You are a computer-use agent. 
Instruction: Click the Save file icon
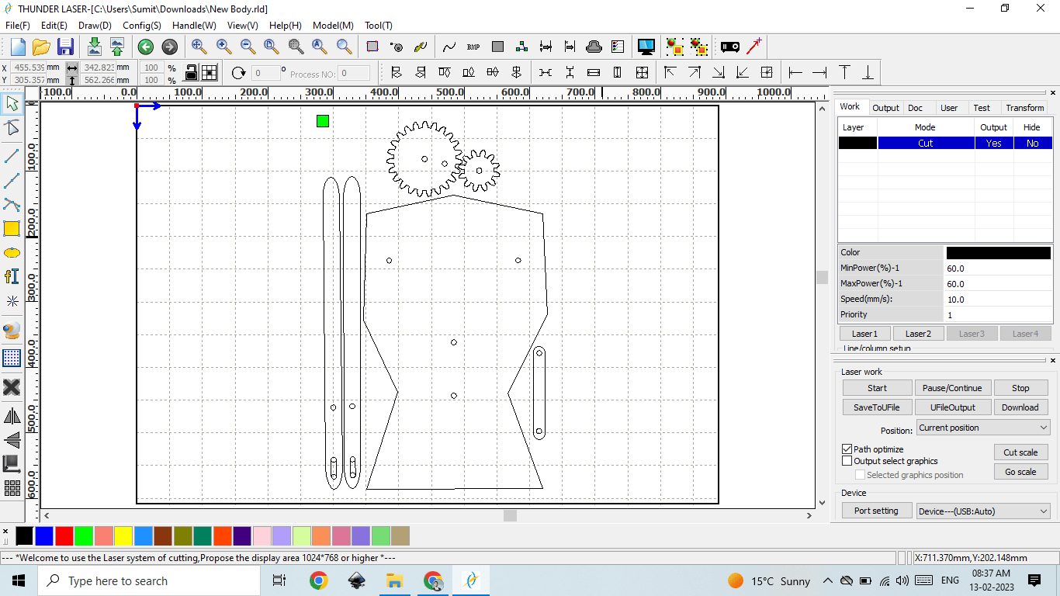click(x=65, y=47)
